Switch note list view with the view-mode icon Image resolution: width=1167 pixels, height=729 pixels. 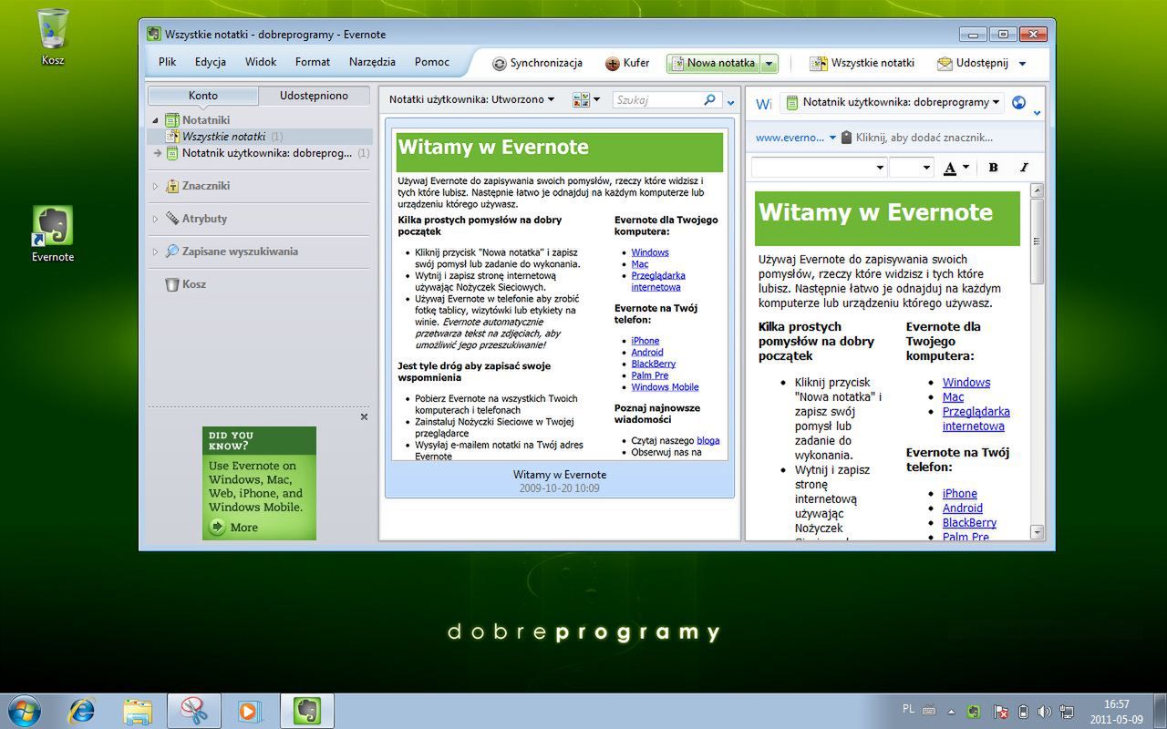coord(581,99)
